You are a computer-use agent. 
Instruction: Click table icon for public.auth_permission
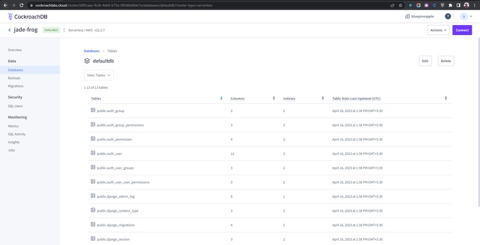pos(93,139)
